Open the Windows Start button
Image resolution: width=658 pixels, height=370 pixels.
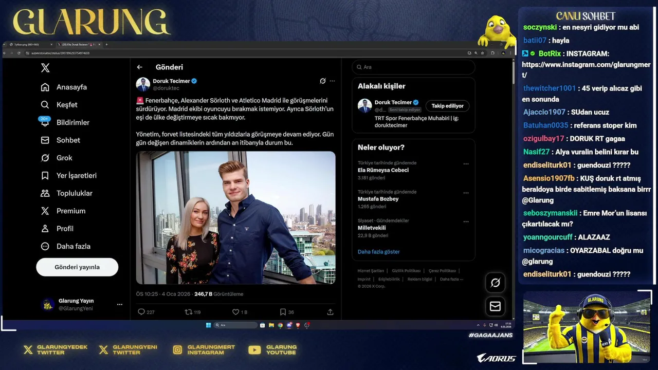(x=208, y=325)
